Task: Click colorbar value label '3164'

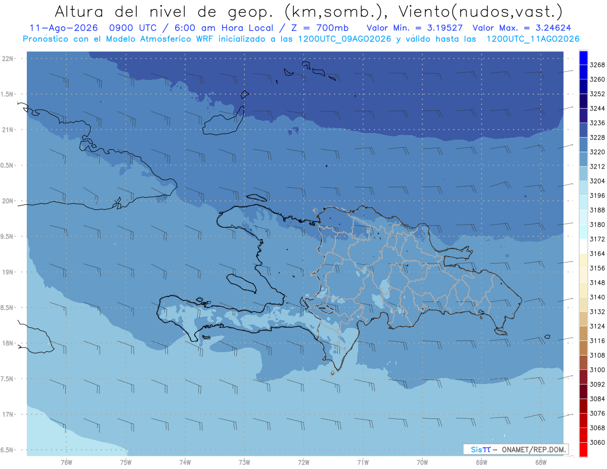Action: tap(597, 253)
